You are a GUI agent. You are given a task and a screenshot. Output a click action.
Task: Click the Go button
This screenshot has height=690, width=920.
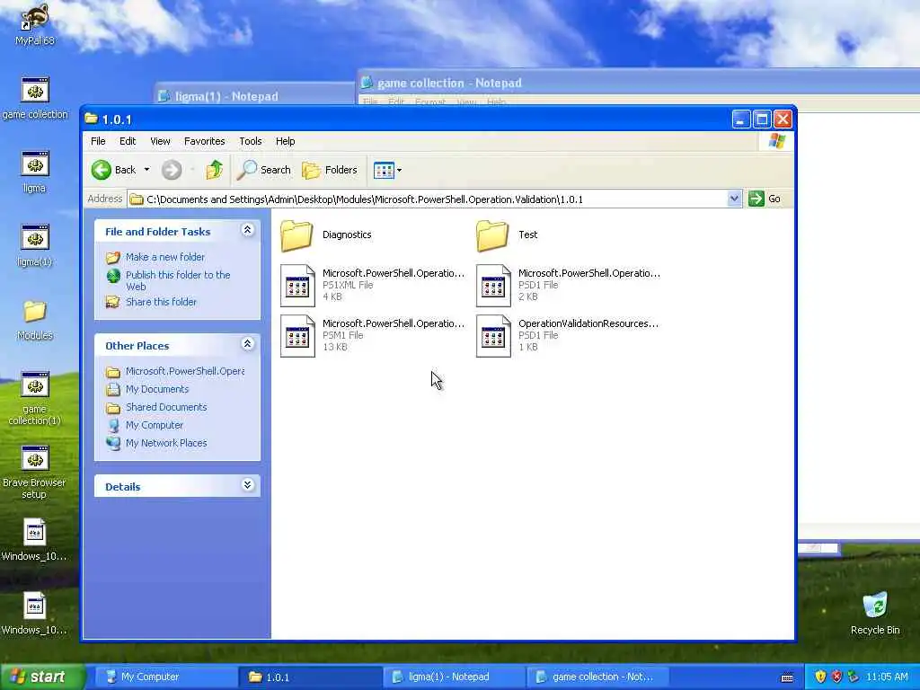(x=765, y=199)
